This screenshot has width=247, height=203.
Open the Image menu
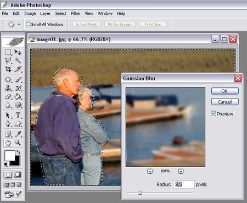(30, 13)
